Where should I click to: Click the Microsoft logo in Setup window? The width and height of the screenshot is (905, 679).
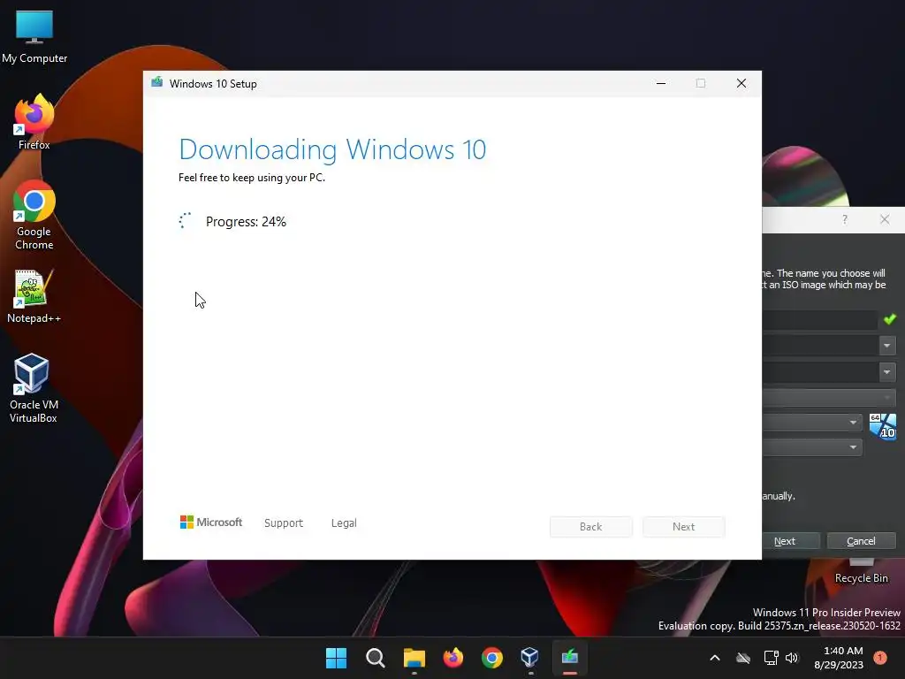pos(211,522)
